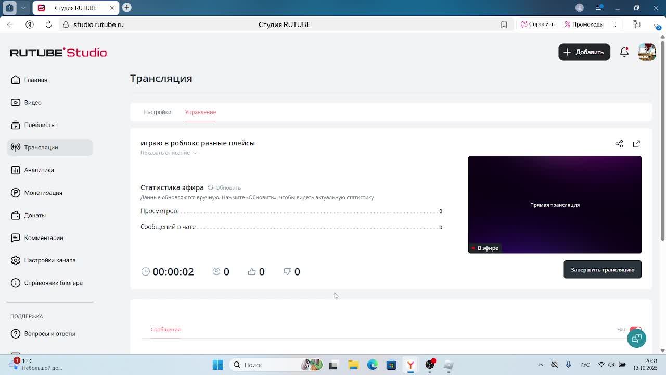Click the 'Сообщений в чате' statistic row
Viewport: 666px width, 375px height.
click(291, 227)
